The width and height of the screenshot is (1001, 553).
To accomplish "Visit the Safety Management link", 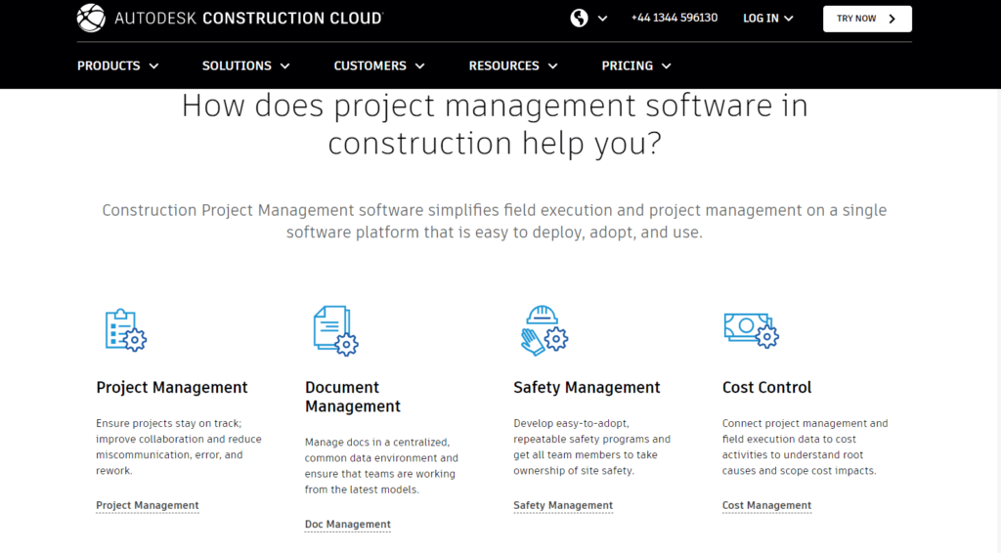I will click(x=563, y=505).
